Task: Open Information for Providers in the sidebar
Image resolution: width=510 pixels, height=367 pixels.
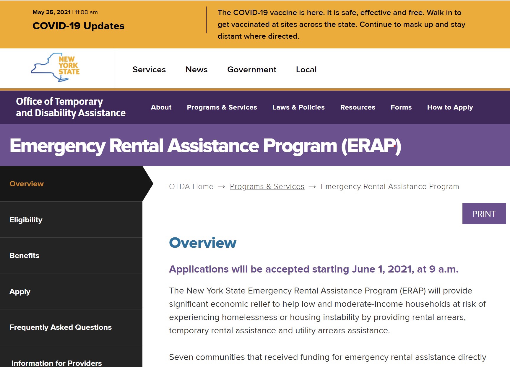Action: tap(56, 363)
